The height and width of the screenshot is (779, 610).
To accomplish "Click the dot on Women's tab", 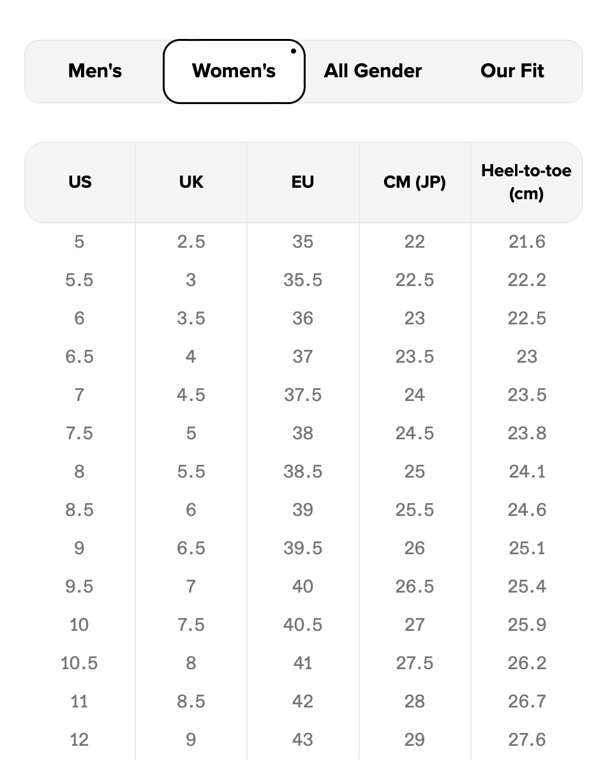I will (293, 51).
